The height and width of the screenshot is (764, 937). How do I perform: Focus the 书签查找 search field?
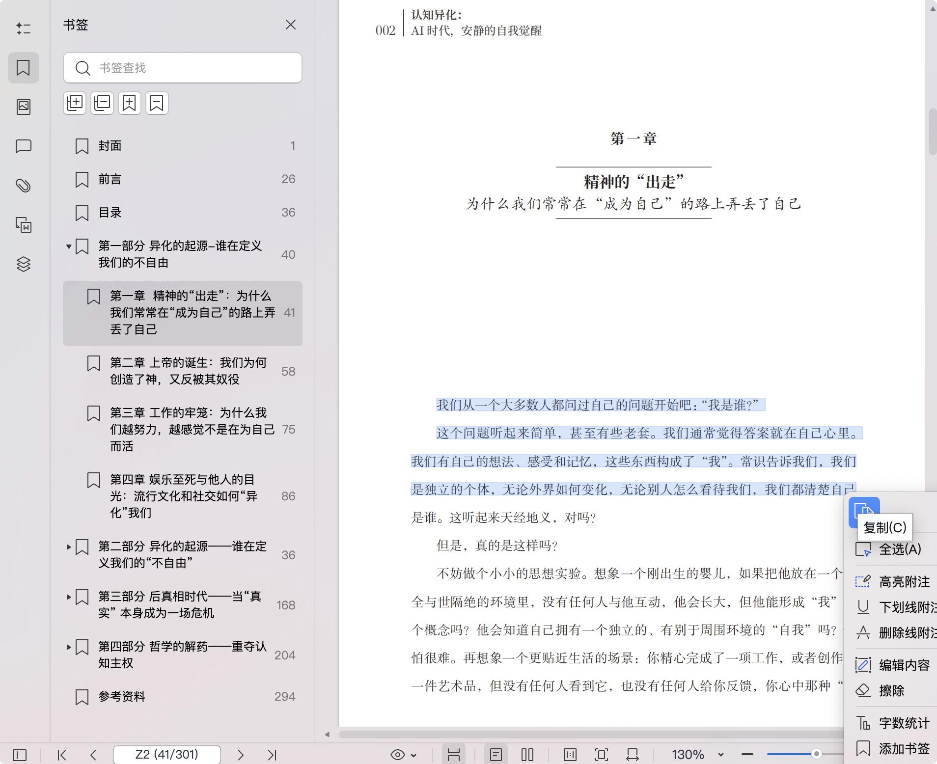tap(182, 68)
